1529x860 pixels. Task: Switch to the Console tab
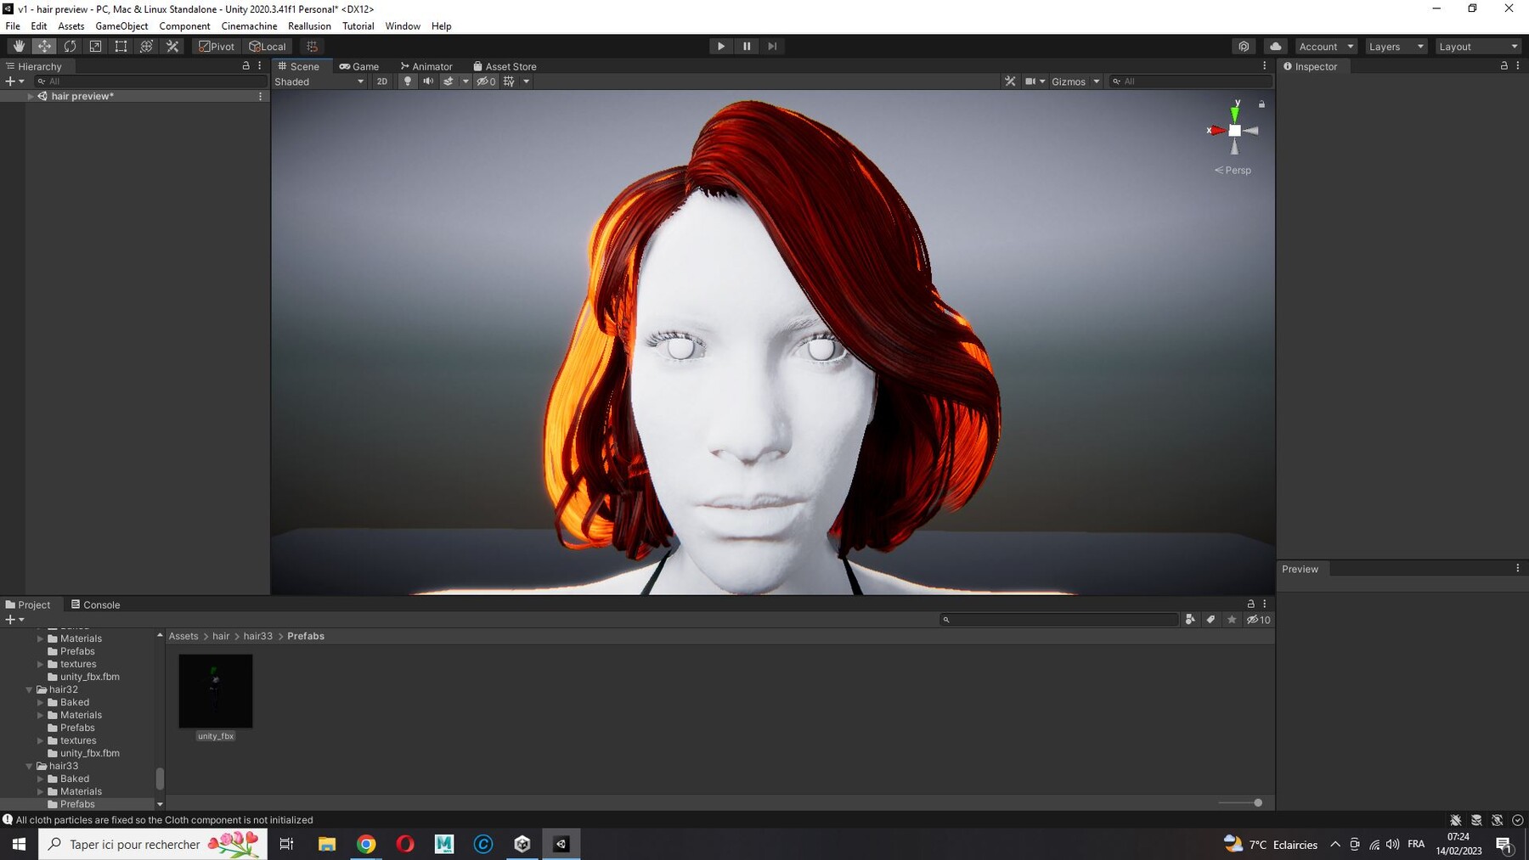(x=95, y=604)
